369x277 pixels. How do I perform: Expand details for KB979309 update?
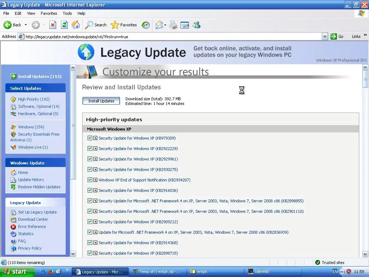point(95,138)
